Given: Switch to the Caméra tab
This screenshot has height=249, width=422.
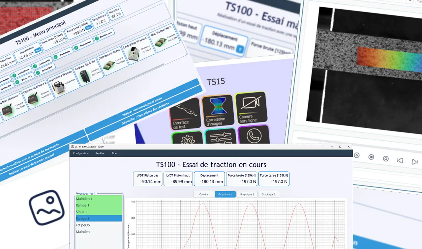Looking at the screenshot, I should (x=204, y=194).
